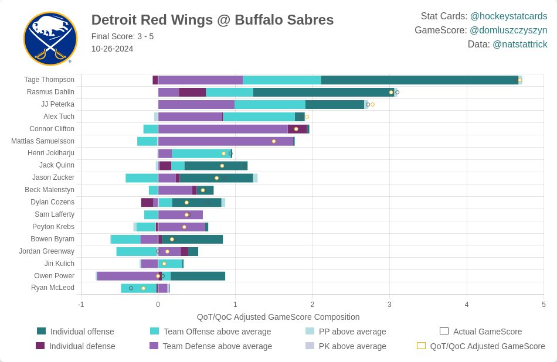Image resolution: width=557 pixels, height=362 pixels.
Task: Toggle Individual offense legend swatch
Action: coord(41,332)
